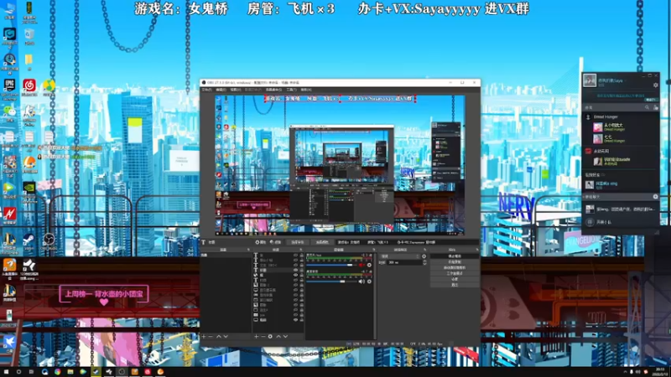Open the second mixer channel's gear settings

[x=369, y=281]
